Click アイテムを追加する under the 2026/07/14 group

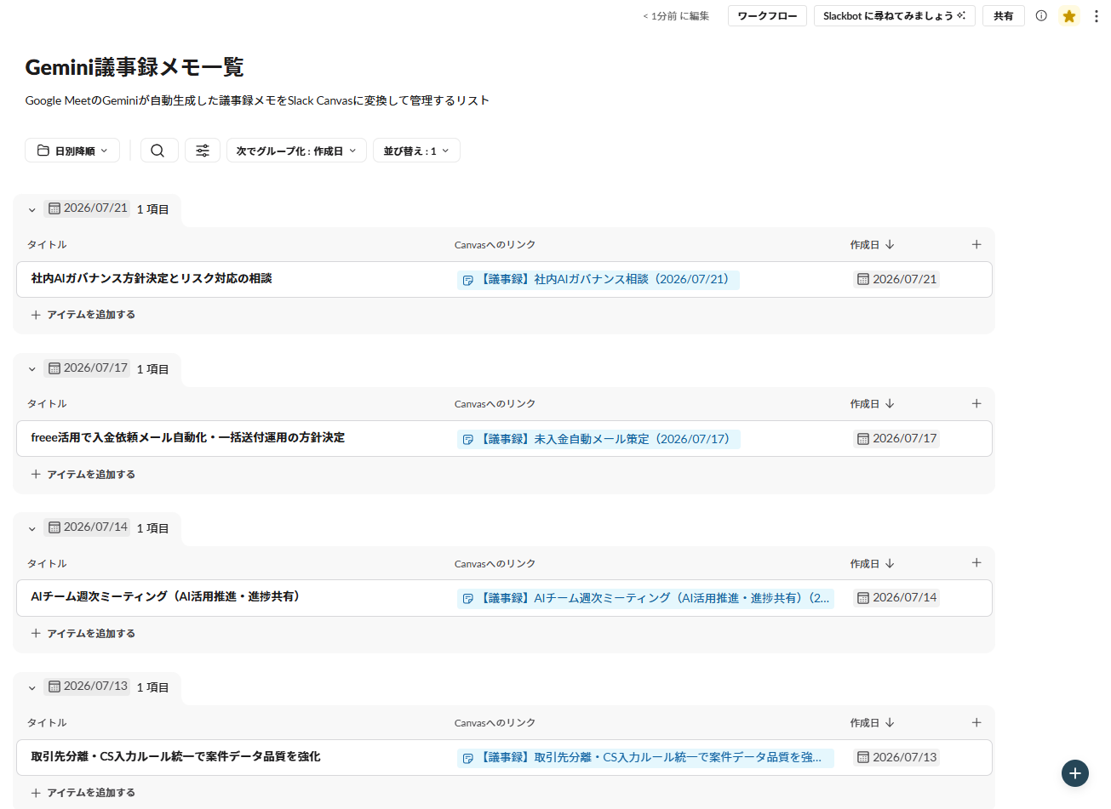tap(83, 634)
